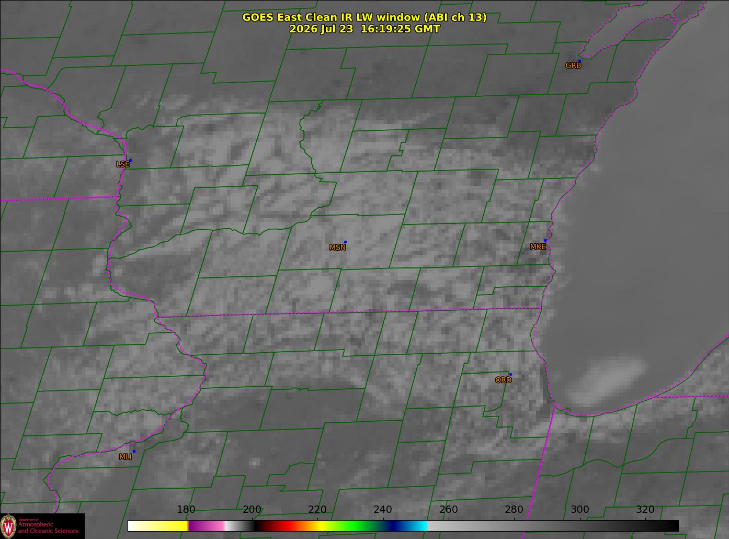
Task: Select the ORD station marker
Action: point(510,374)
